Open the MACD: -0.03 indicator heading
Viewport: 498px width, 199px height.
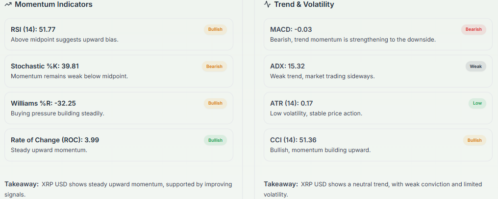291,30
